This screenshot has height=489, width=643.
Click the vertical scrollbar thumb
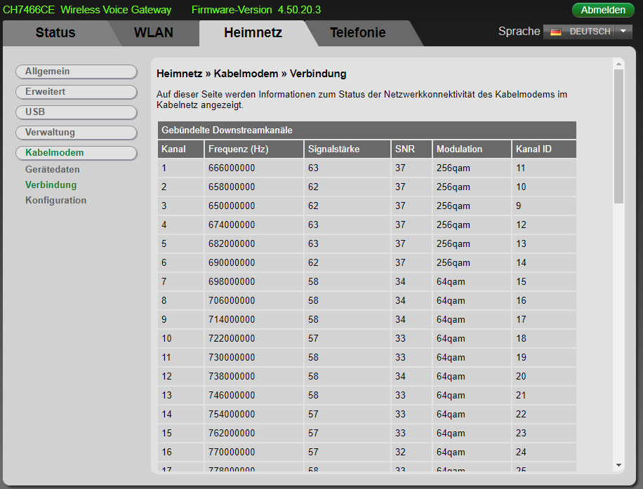click(619, 137)
